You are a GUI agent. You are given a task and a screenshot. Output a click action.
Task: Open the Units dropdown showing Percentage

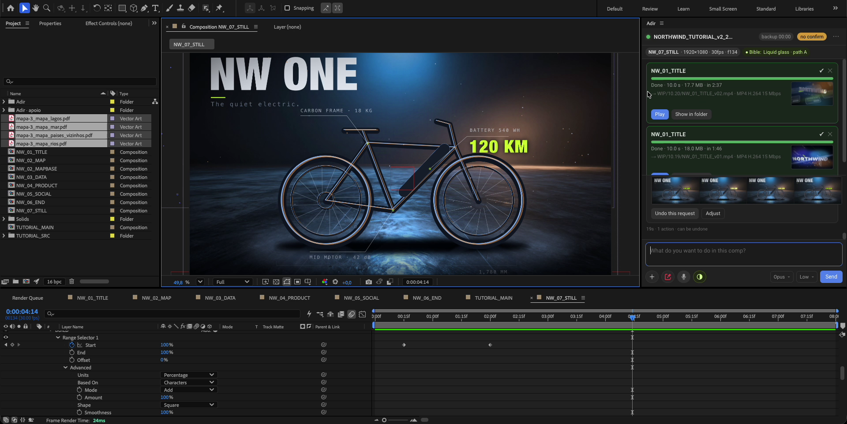(x=188, y=375)
